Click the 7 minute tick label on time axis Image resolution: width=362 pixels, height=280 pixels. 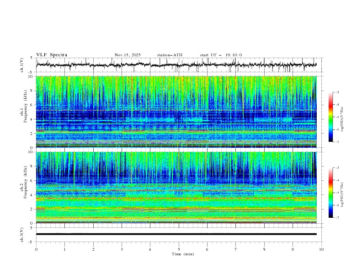pyautogui.click(x=235, y=249)
